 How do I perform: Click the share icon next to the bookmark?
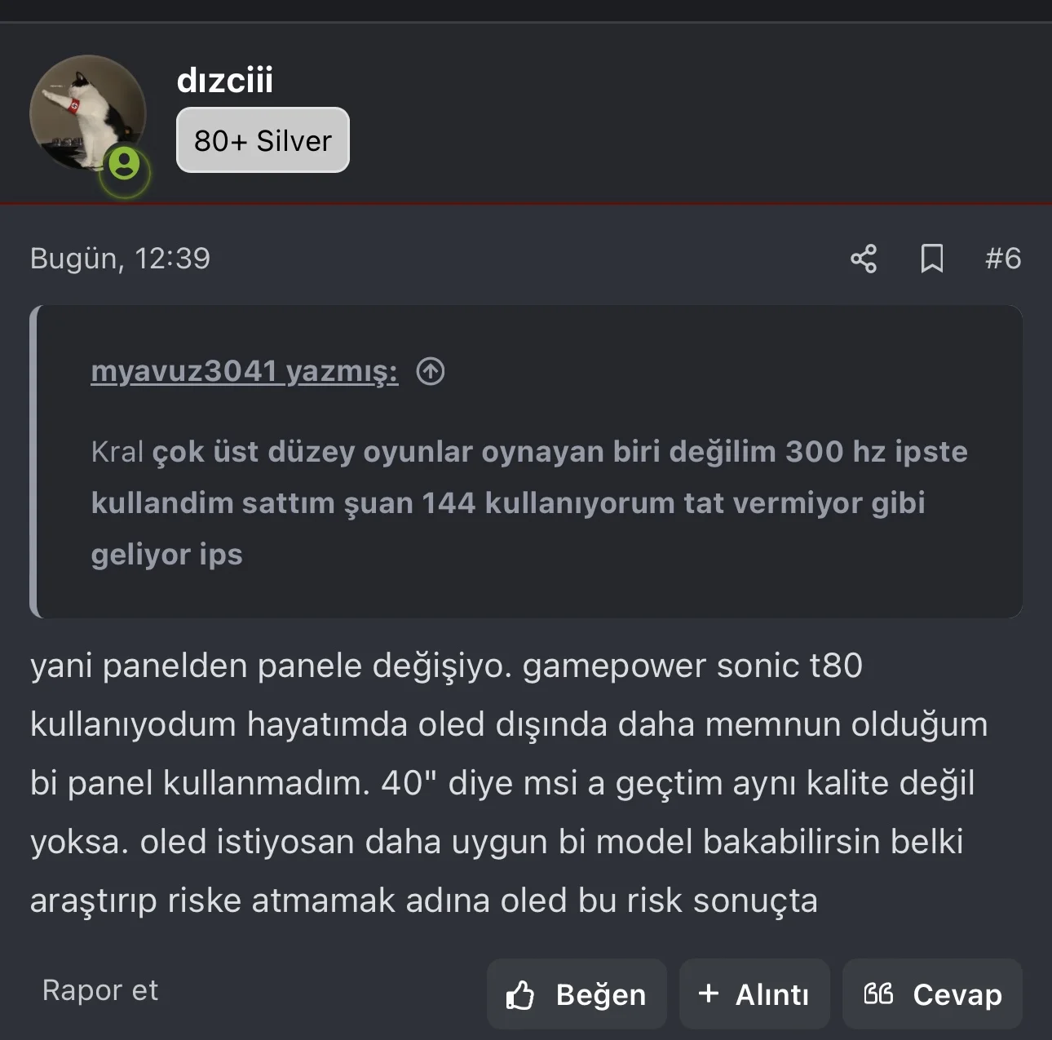pyautogui.click(x=864, y=259)
